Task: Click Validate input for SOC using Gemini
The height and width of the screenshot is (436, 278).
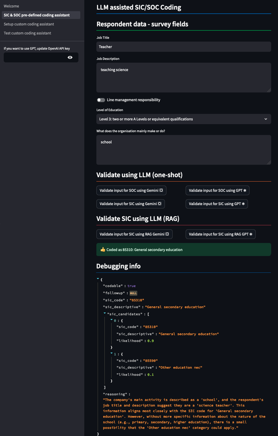Action: [x=131, y=191]
